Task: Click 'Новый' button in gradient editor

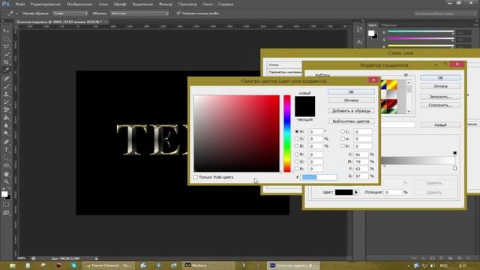Action: click(x=440, y=124)
